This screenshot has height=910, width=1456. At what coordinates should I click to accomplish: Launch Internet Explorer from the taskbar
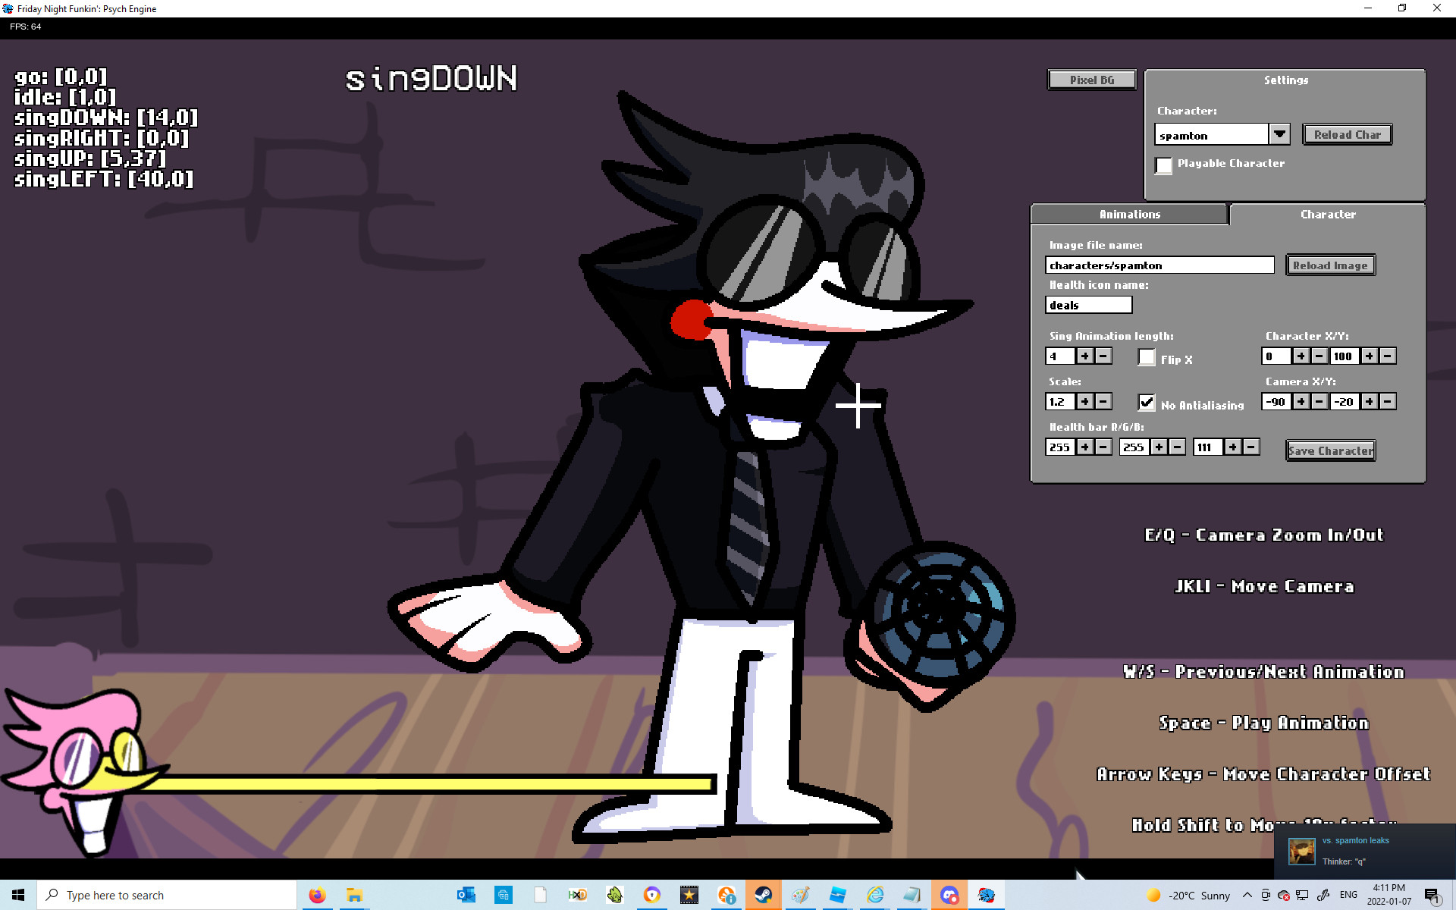click(875, 895)
